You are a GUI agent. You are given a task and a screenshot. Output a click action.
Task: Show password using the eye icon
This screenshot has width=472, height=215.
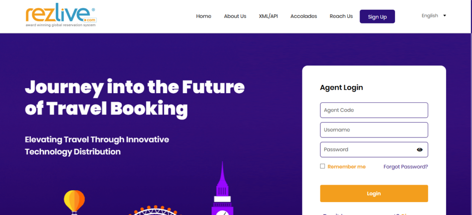419,150
